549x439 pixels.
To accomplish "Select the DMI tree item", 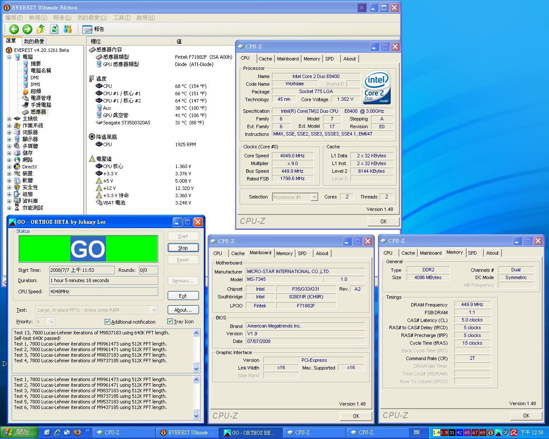I will (x=35, y=78).
